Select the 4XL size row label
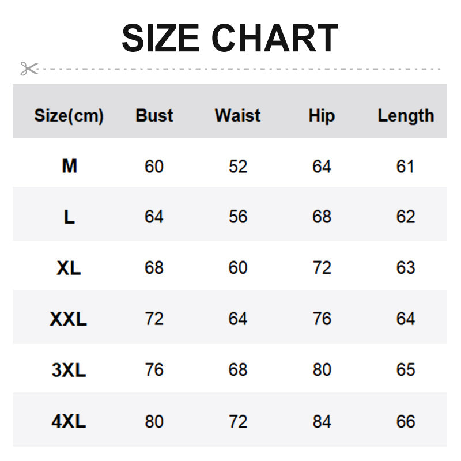 click(x=69, y=421)
